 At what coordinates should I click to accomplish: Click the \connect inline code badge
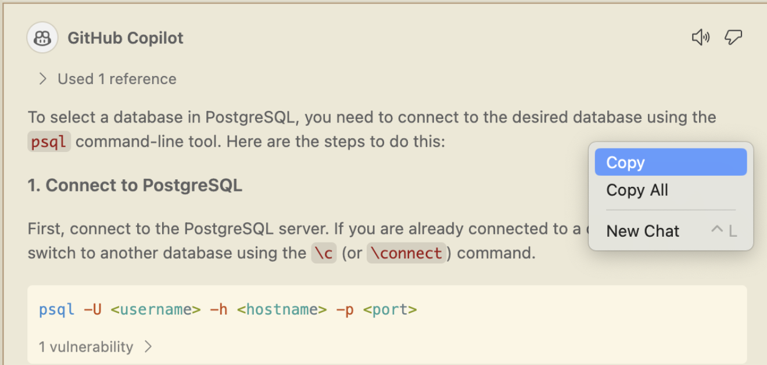tap(406, 252)
